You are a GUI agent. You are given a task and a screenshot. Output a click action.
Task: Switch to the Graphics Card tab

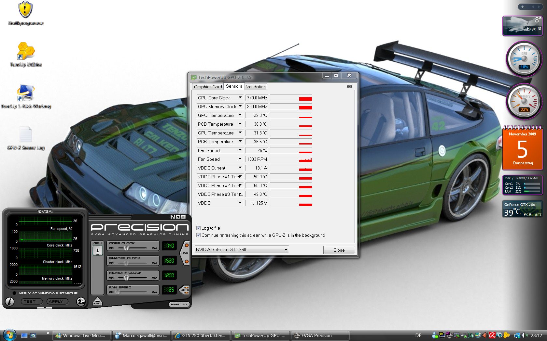point(208,87)
